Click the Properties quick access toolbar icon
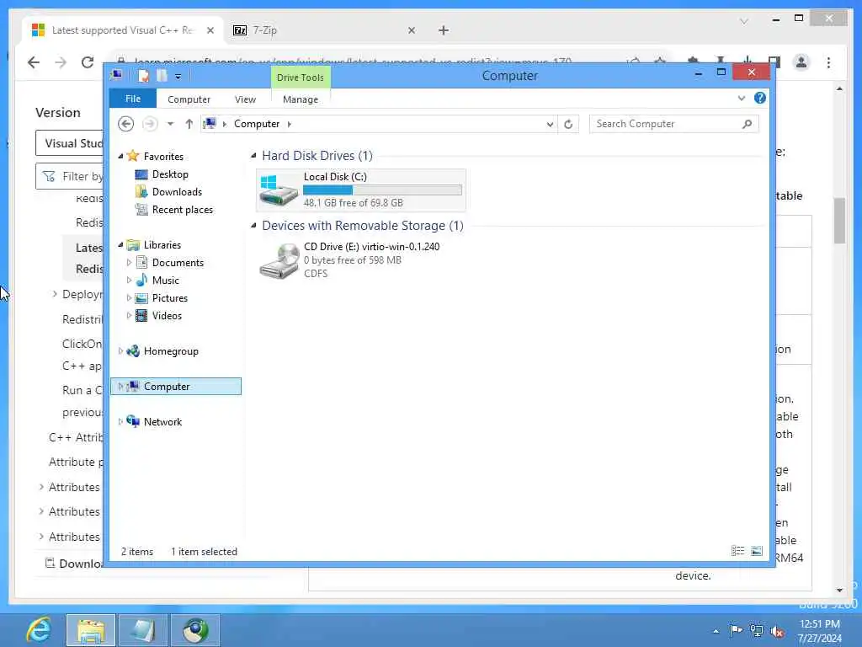 coord(143,76)
